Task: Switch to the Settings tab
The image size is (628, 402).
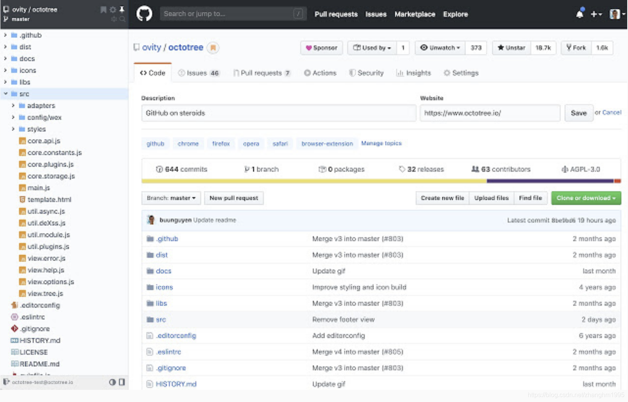Action: [x=461, y=73]
